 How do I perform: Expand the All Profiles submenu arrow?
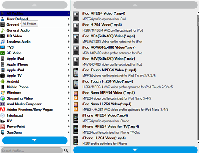[x=68, y=13]
